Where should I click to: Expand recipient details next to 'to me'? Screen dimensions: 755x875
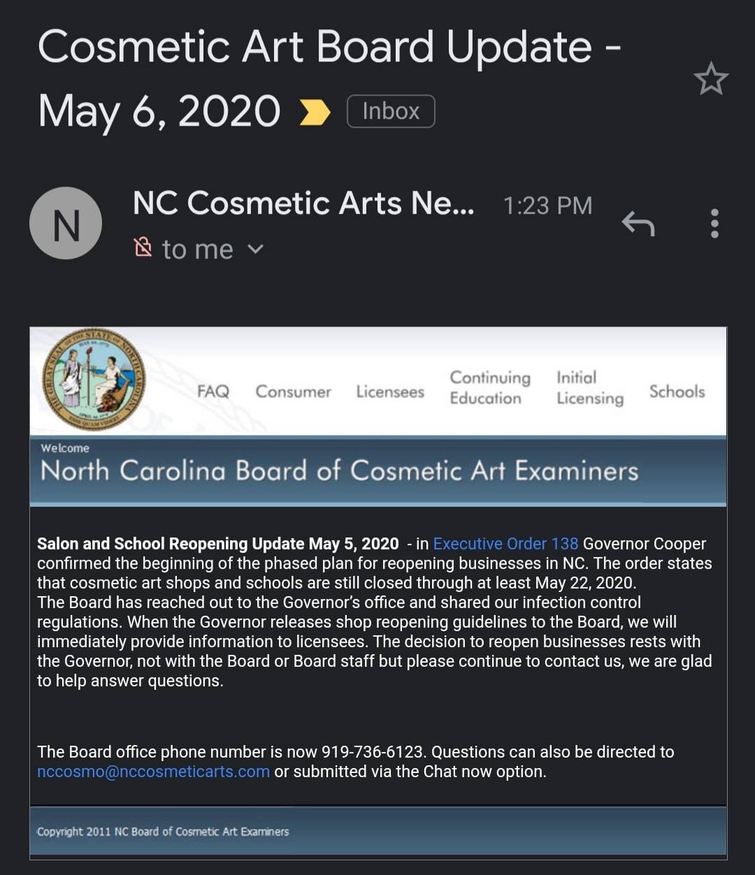coord(256,249)
